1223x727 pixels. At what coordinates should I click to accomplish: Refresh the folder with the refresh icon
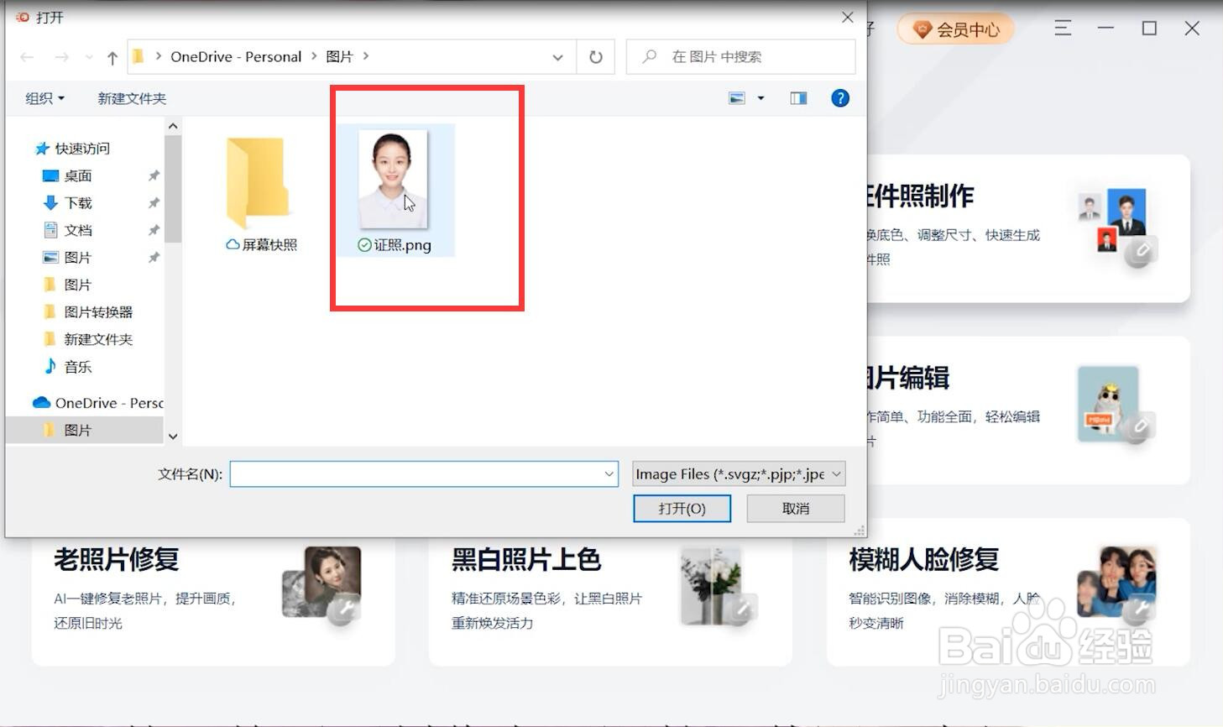pos(595,56)
